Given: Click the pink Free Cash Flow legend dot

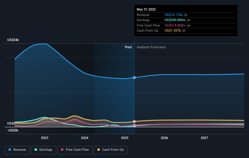Looking at the screenshot, I should pyautogui.click(x=62, y=150).
